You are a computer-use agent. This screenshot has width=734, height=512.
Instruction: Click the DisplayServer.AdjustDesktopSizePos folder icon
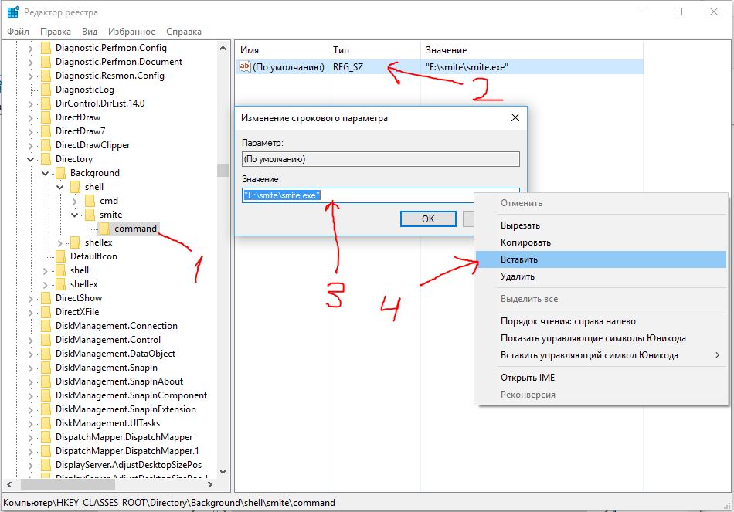pyautogui.click(x=46, y=465)
